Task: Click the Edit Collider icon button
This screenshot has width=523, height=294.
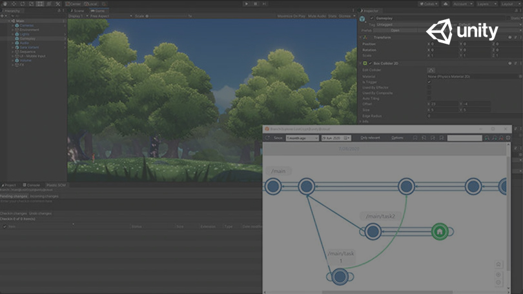Action: click(x=431, y=70)
